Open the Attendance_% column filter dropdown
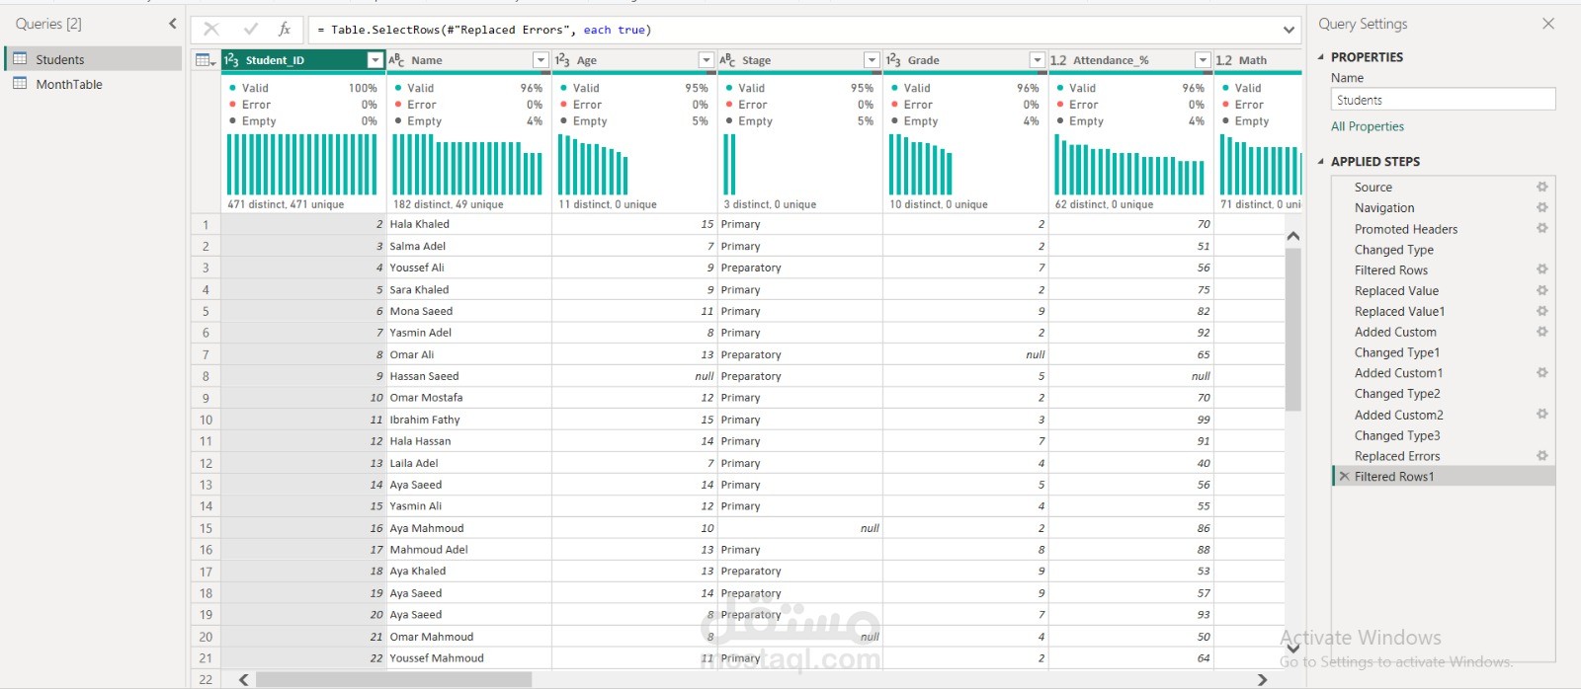 1203,60
